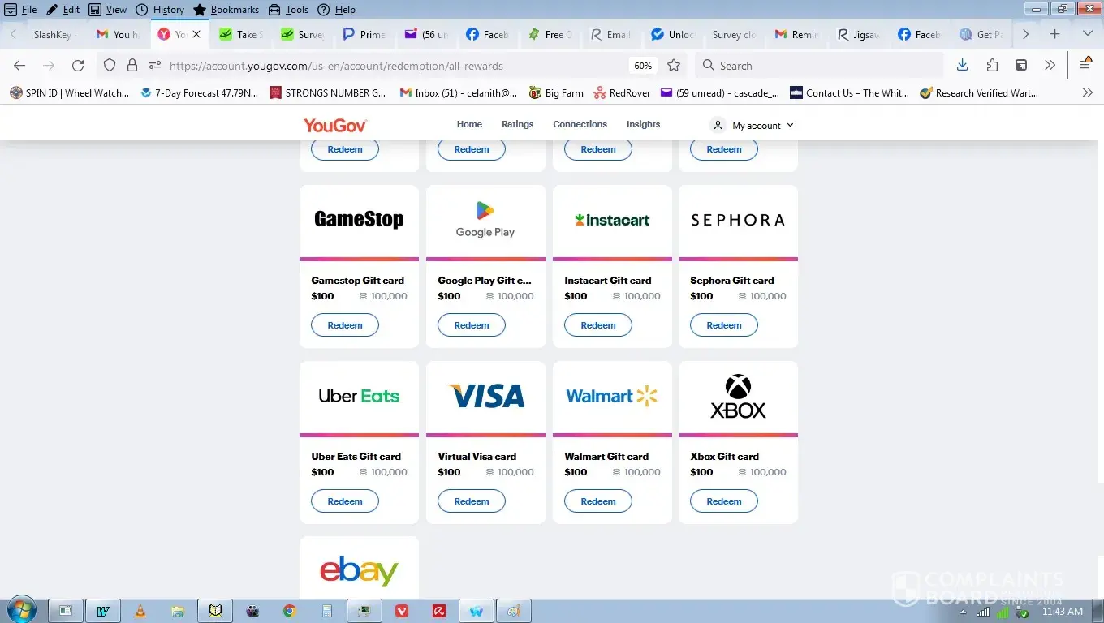Click the 60% zoom level indicator
1104x623 pixels.
pos(643,66)
